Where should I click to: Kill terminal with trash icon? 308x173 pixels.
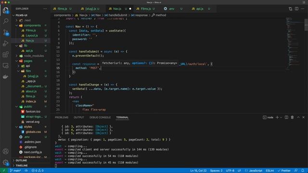[292, 117]
